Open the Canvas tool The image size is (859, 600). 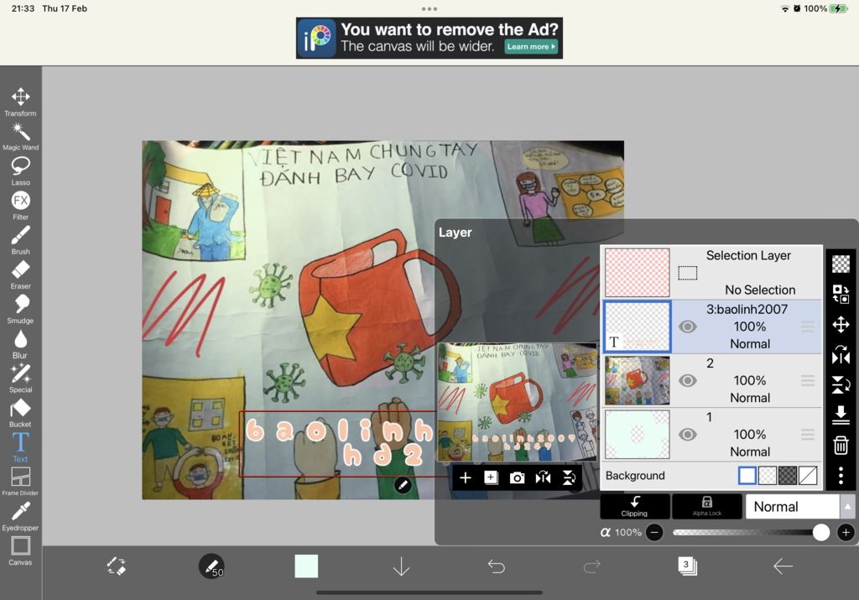click(20, 550)
